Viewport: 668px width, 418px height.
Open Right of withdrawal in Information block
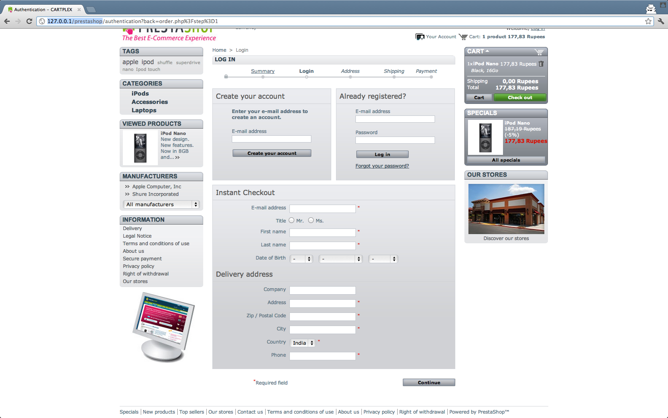[x=146, y=274]
